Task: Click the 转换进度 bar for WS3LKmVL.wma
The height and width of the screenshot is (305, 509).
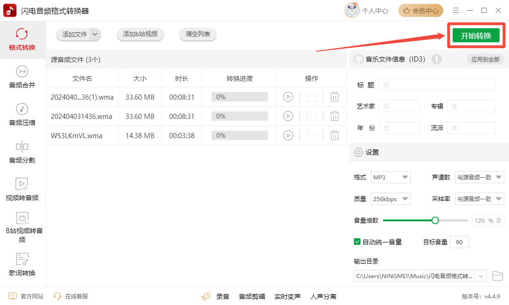Action: pos(240,135)
